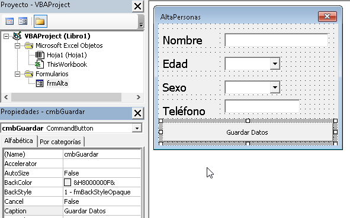Select the Teléfono label on form

coord(184,111)
